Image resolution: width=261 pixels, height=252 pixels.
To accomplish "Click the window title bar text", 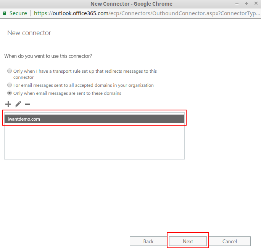I will click(x=131, y=4).
